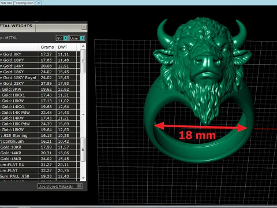Screen dimensions: 277x208
Task: Select the Gold:18K PdW row
Action: point(40,124)
